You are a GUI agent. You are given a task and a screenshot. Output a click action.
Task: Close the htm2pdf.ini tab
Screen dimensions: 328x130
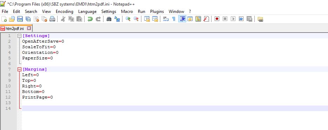[x=29, y=28]
